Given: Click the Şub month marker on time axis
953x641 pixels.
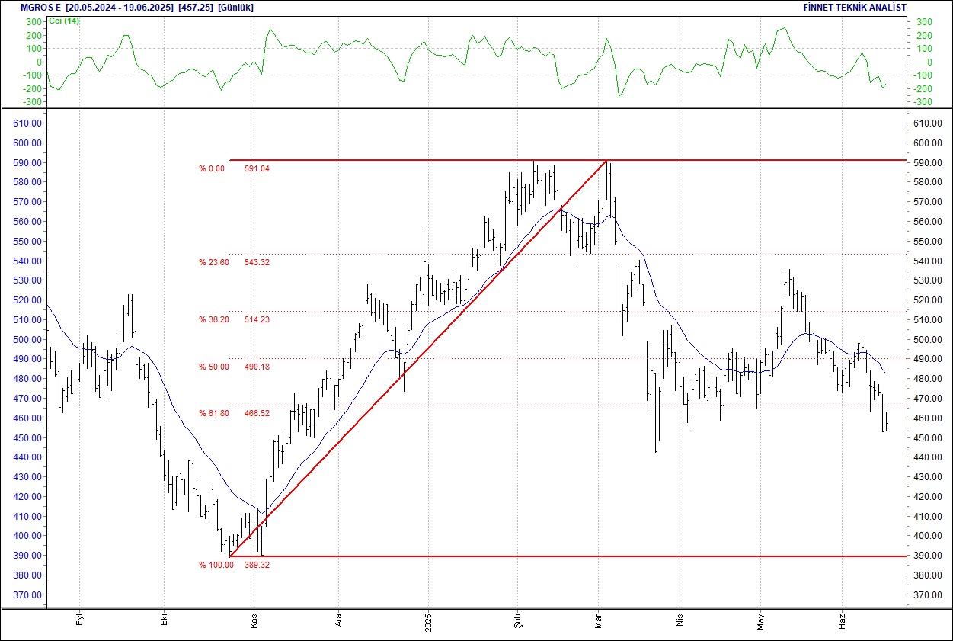Looking at the screenshot, I should point(516,621).
